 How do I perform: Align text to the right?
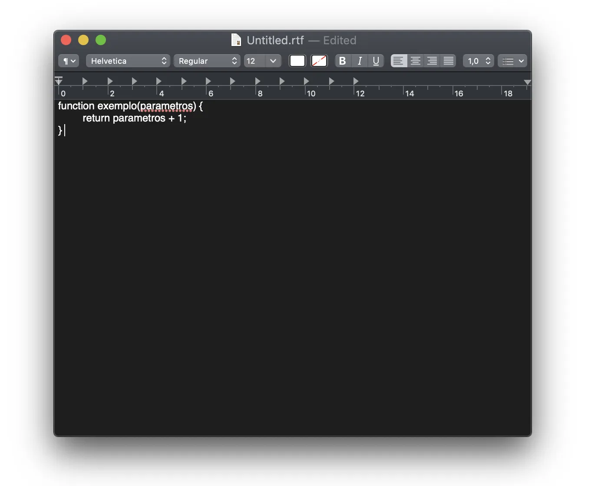coord(432,61)
